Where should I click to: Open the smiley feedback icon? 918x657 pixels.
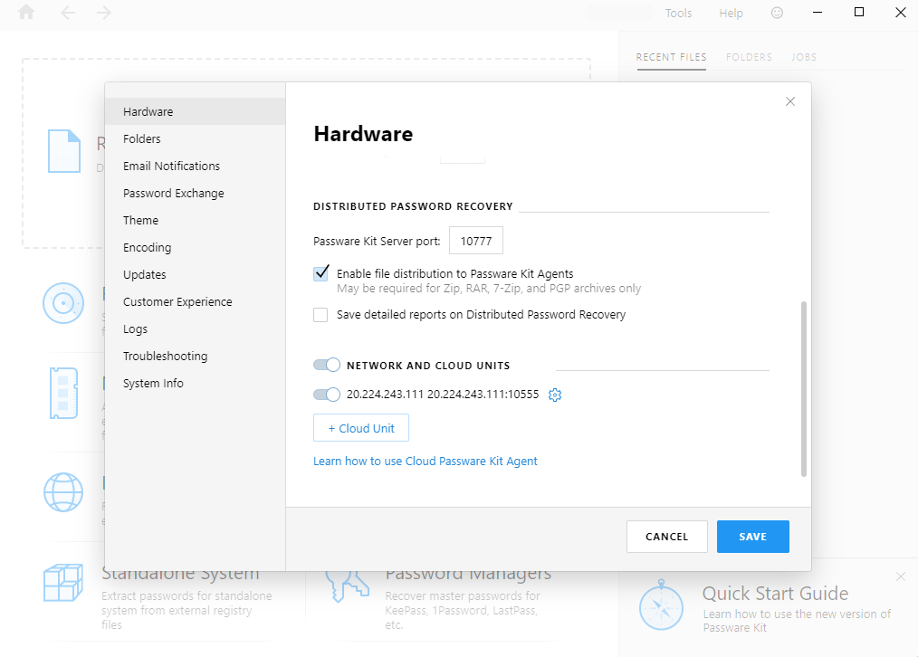(x=777, y=13)
